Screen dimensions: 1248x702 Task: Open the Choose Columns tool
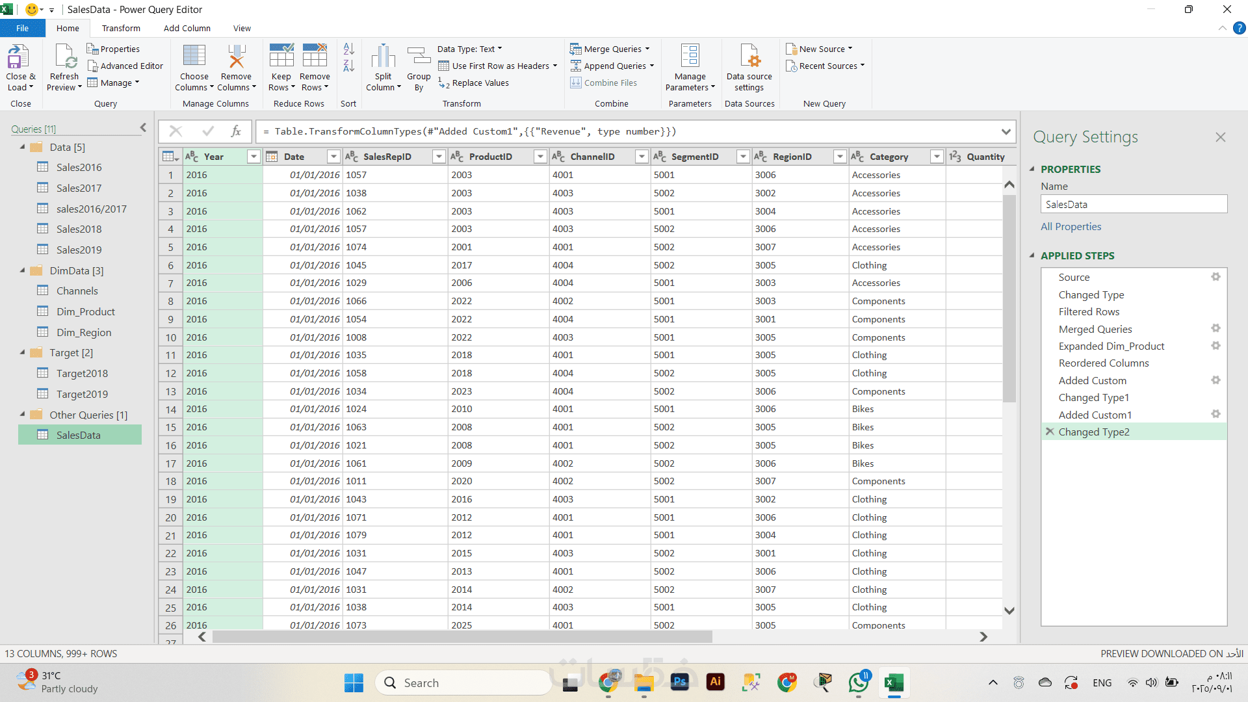point(194,57)
